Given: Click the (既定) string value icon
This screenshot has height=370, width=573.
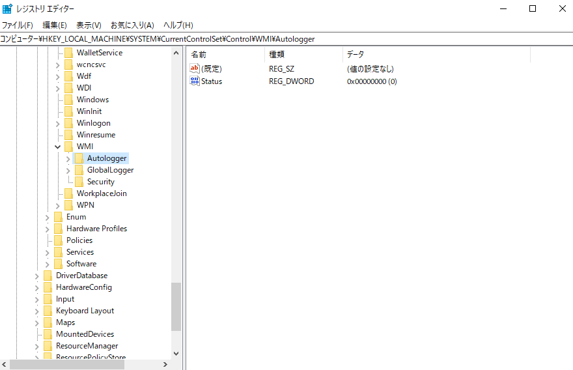Looking at the screenshot, I should click(x=195, y=68).
